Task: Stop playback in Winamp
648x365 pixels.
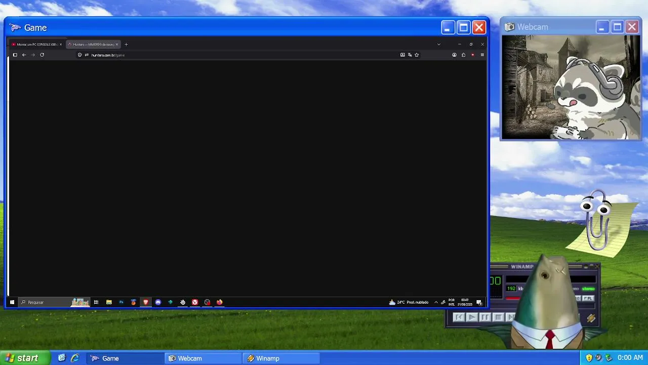Action: pyautogui.click(x=498, y=317)
